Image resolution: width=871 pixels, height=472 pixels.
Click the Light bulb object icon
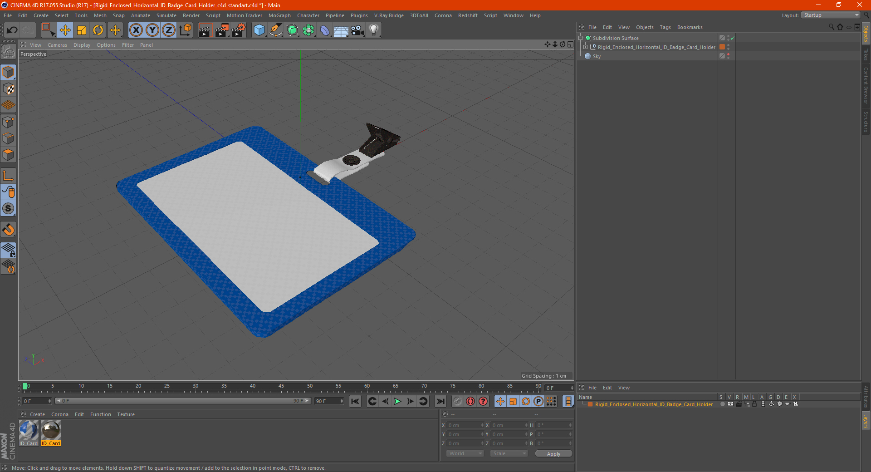tap(374, 30)
